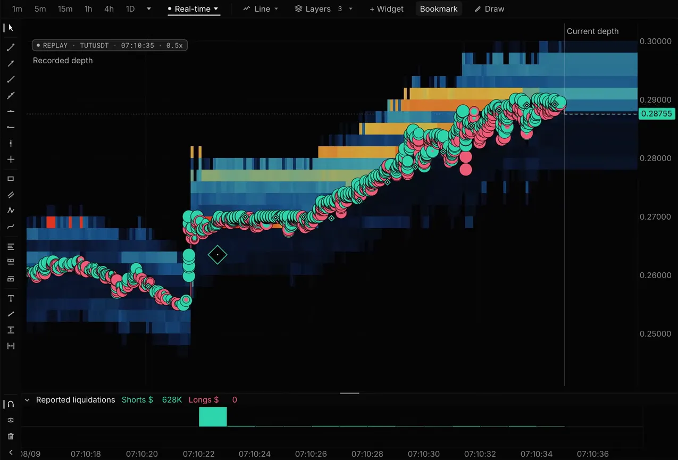Click the 0.25000 price axis label
Viewport: 678px width, 460px height.
click(x=655, y=334)
